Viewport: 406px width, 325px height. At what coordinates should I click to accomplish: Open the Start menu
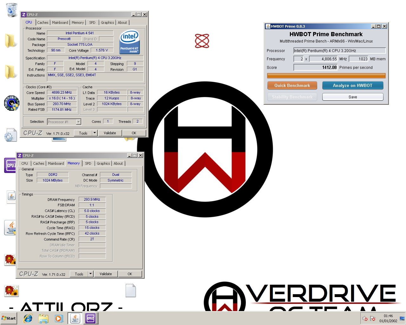[x=9, y=318]
